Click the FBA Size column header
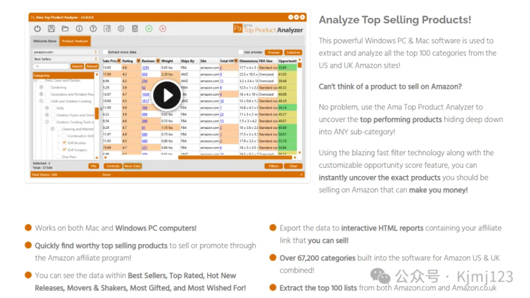The image size is (530, 298). [268, 61]
